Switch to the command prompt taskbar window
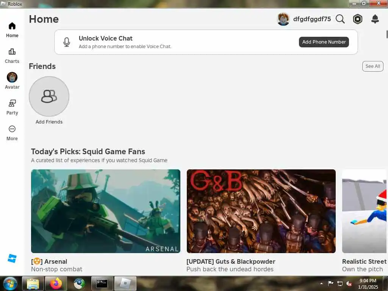The height and width of the screenshot is (291, 388). coord(102,283)
